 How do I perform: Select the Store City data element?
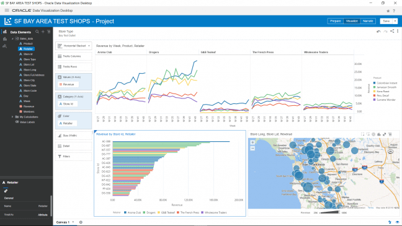29,80
